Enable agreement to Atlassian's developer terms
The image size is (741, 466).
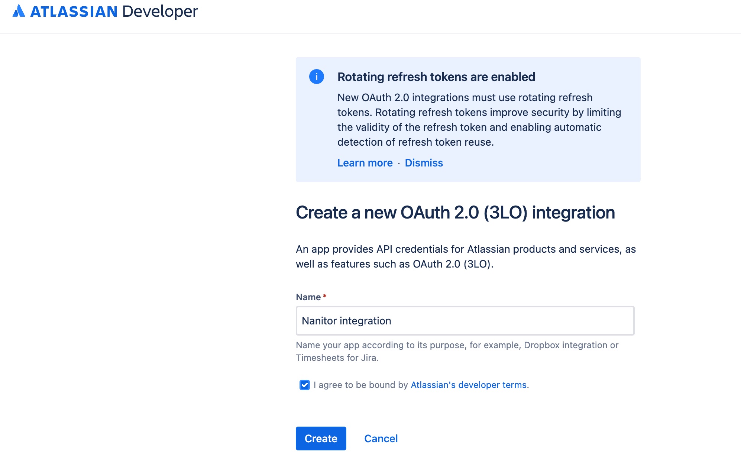[304, 385]
